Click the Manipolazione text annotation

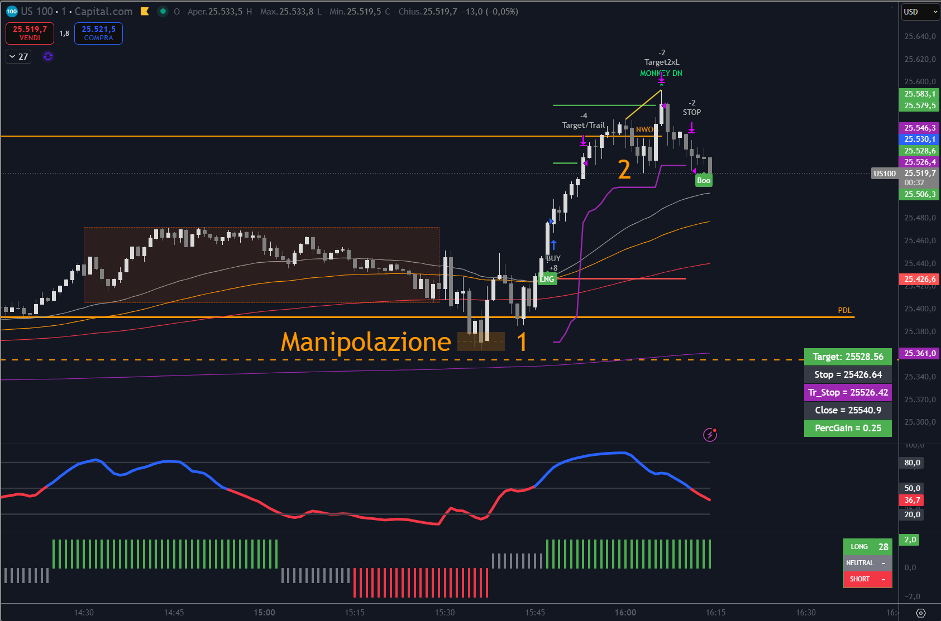(x=366, y=341)
